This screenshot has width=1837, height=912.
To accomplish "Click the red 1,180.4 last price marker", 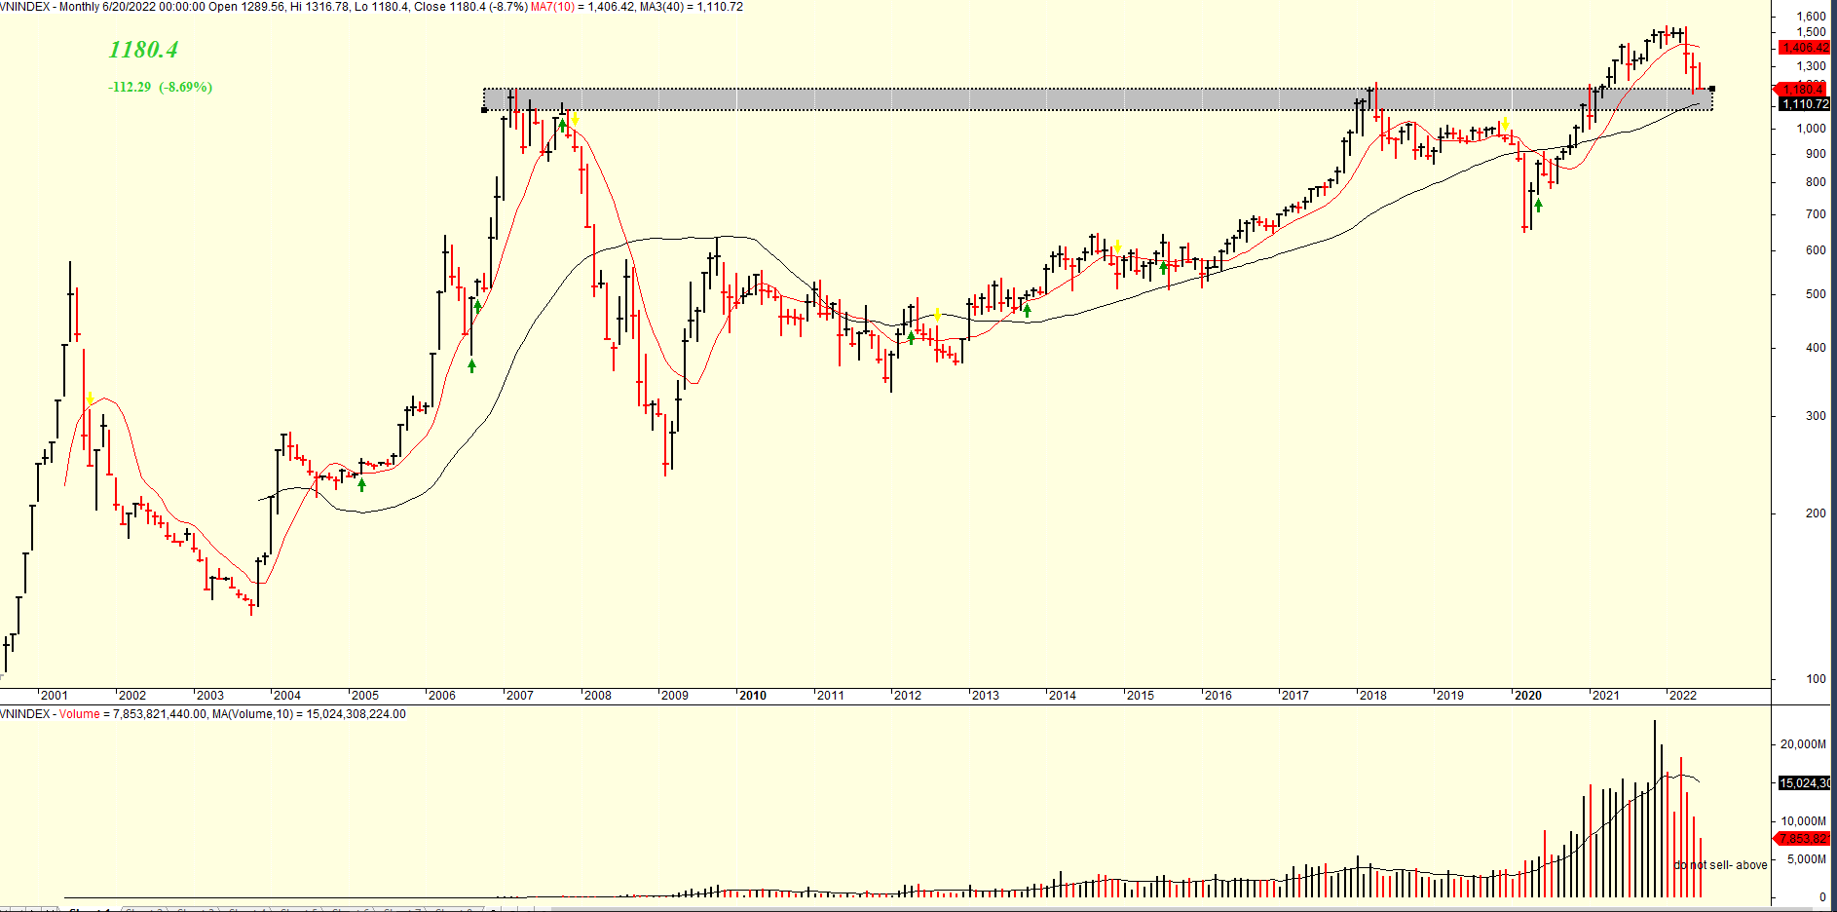I will coord(1803,90).
